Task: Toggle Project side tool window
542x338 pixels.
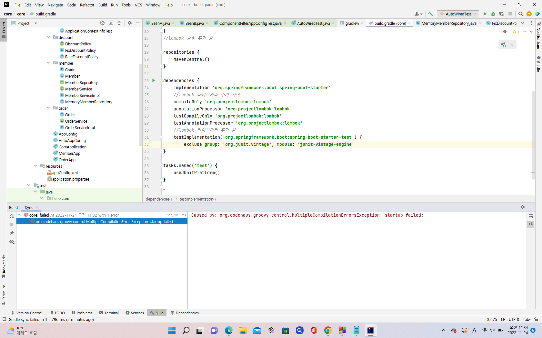Action: pyautogui.click(x=4, y=29)
